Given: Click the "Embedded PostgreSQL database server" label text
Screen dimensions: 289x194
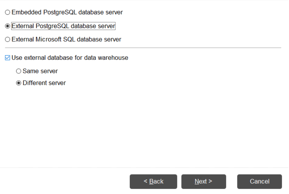Looking at the screenshot, I should 67,13.
